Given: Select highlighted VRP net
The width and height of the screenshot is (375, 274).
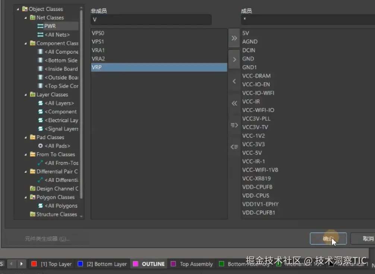Looking at the screenshot, I should pyautogui.click(x=159, y=67).
